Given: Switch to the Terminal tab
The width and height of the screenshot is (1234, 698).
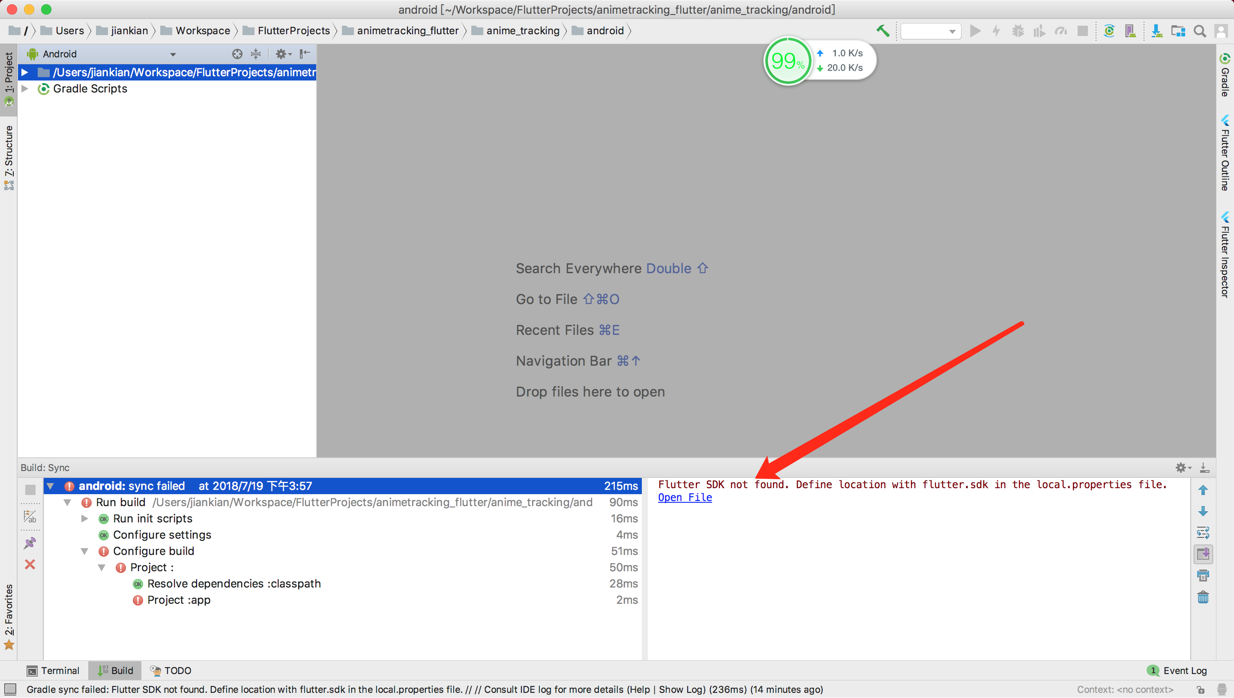Looking at the screenshot, I should click(53, 670).
